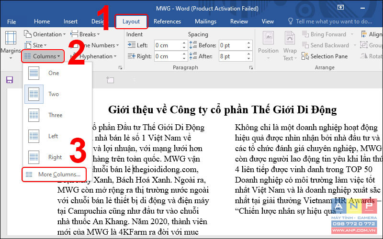Switch to the Home tab
The height and width of the screenshot is (239, 383).
[42, 22]
